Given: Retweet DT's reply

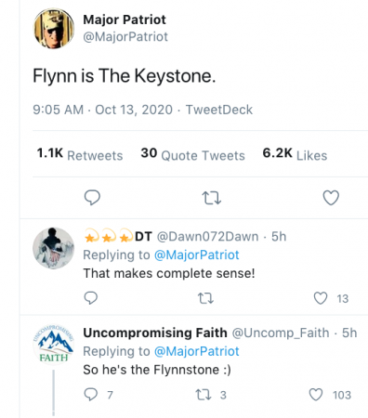Looking at the screenshot, I should point(205,298).
